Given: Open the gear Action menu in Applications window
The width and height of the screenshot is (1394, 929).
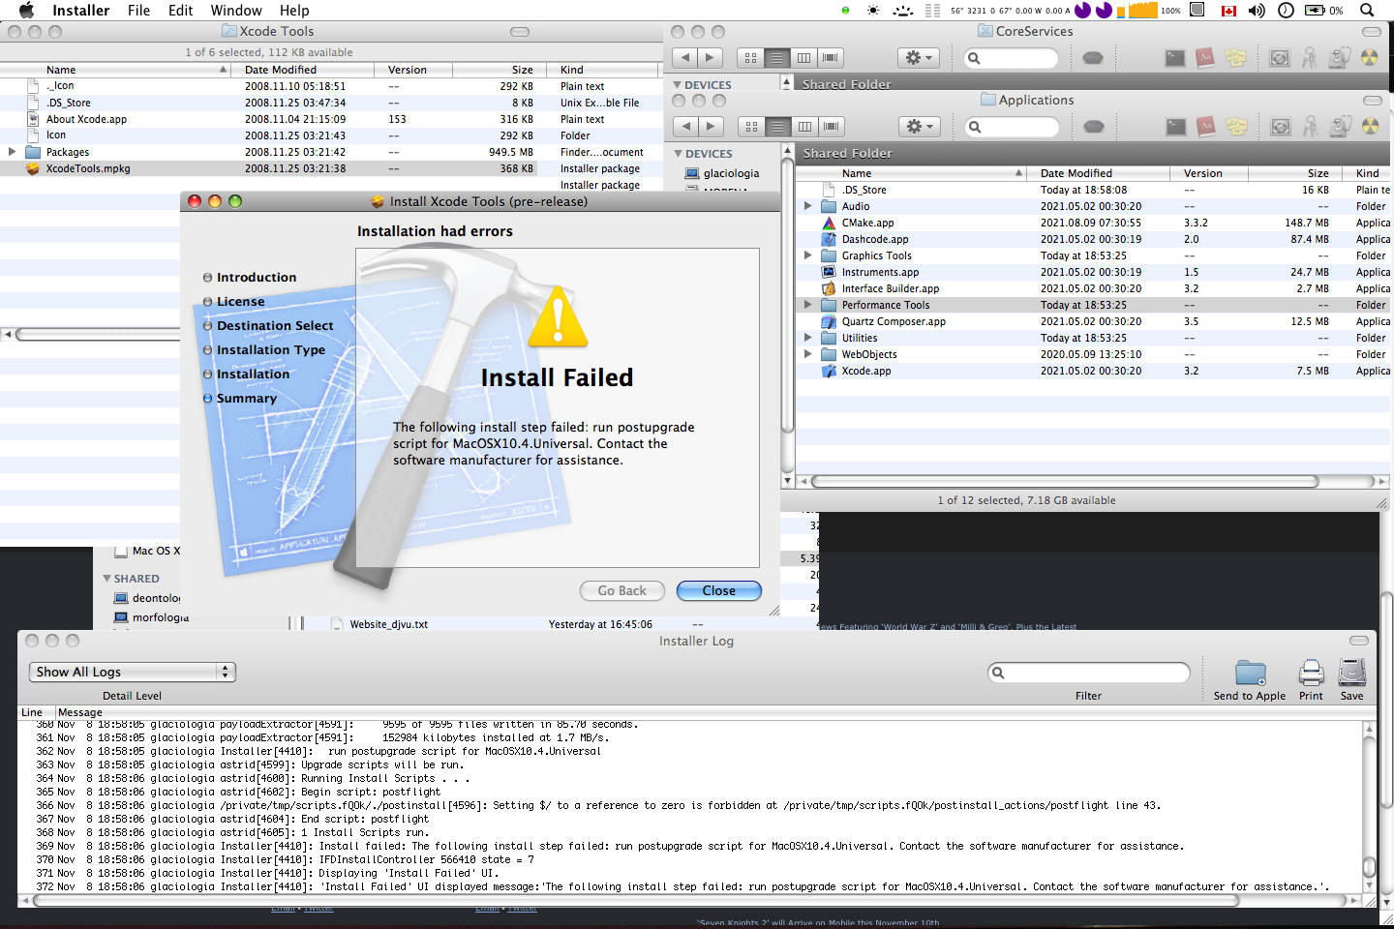Looking at the screenshot, I should (919, 127).
